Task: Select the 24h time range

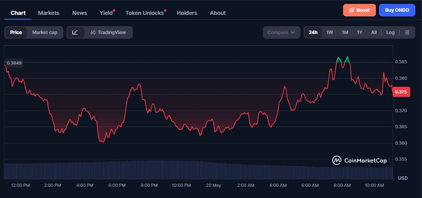Action: coord(313,32)
